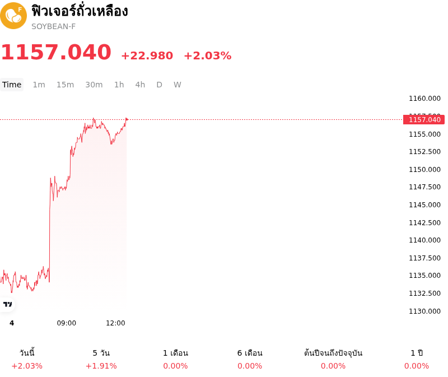Click the ฟิวเจอร์ถั่วเหลือง title link
448x377 pixels.
click(80, 11)
